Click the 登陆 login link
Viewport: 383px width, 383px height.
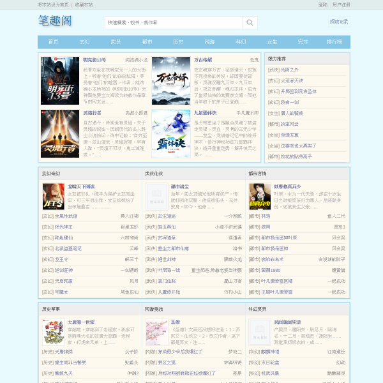(x=322, y=4)
